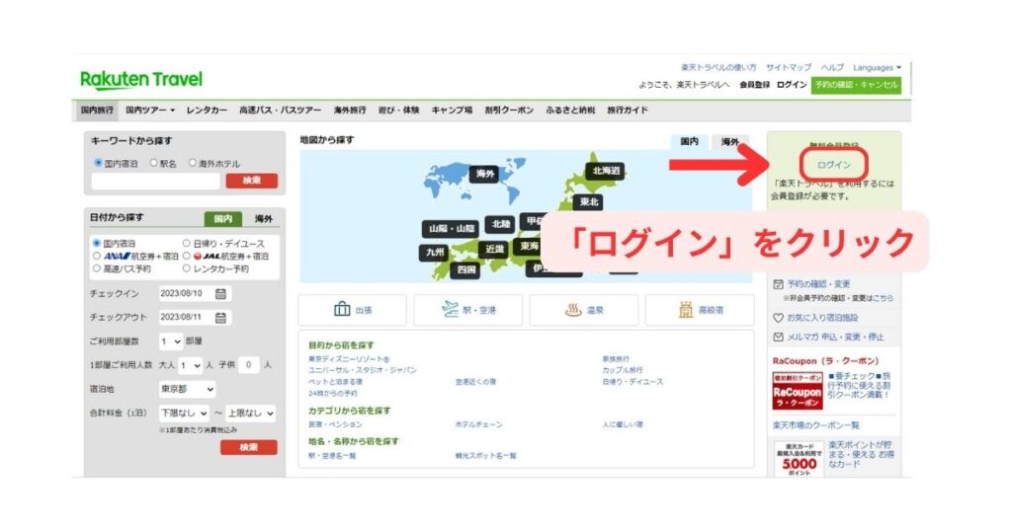Image resolution: width=1012 pixels, height=531 pixels.
Task: Open the 遊び・体験 menu item
Action: pyautogui.click(x=398, y=111)
